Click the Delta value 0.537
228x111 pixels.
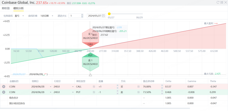(168, 86)
